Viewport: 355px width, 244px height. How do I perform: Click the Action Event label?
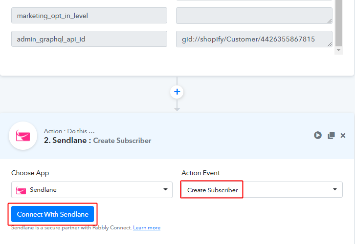point(200,173)
